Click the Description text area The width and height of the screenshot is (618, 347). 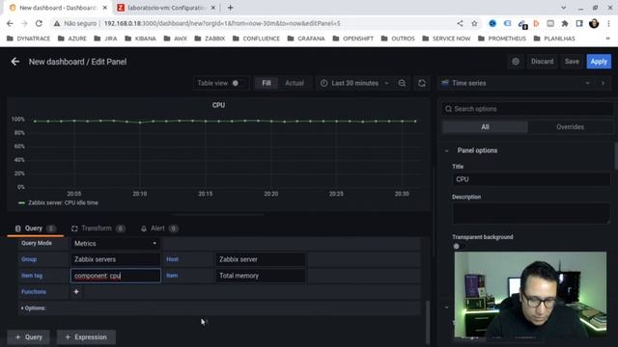click(x=531, y=213)
